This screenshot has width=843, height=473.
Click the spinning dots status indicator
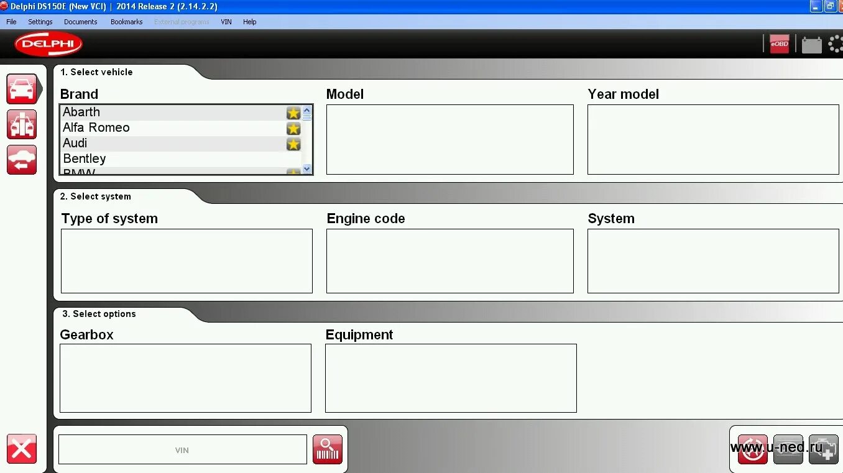click(836, 44)
